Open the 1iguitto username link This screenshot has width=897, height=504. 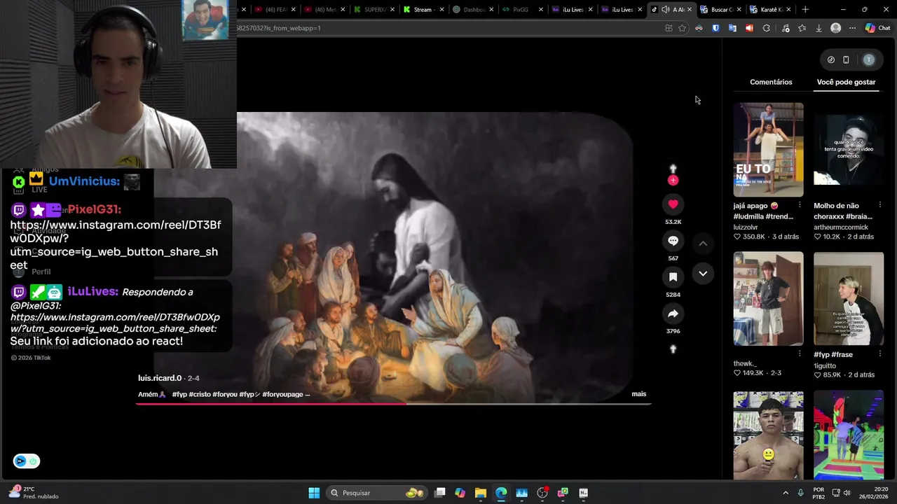[x=825, y=365]
